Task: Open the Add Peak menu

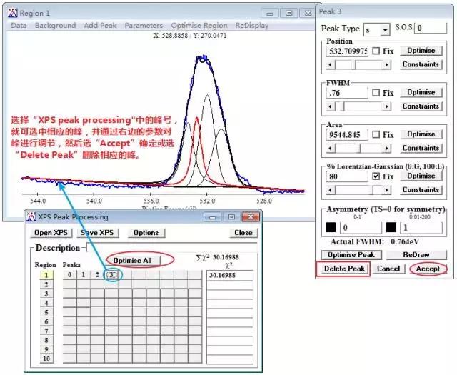Action: pos(100,26)
